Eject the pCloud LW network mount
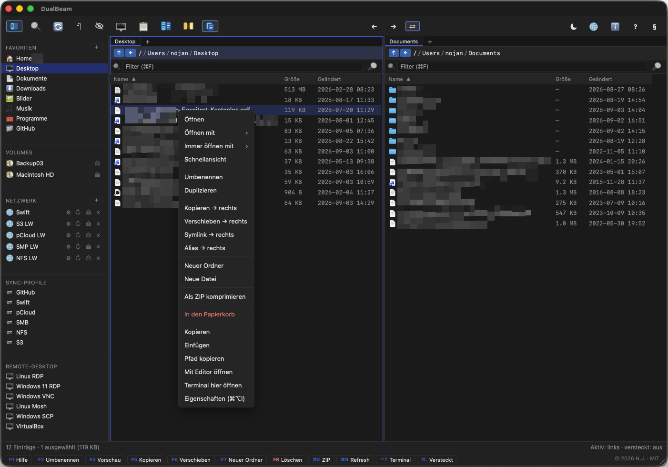This screenshot has height=467, width=668. [x=89, y=235]
